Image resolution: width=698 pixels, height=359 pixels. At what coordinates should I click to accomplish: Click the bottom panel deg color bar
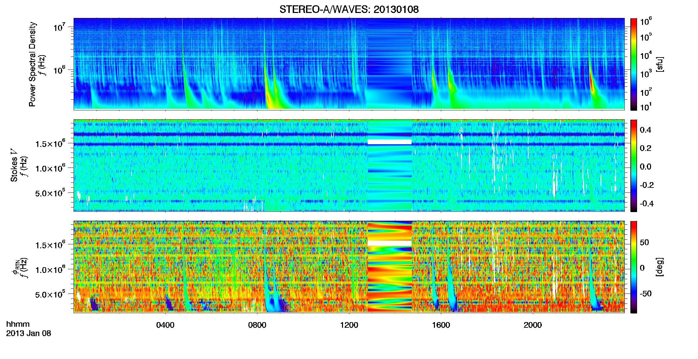tap(634, 267)
